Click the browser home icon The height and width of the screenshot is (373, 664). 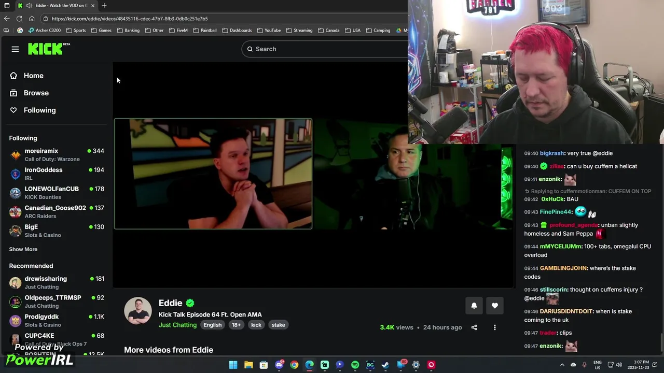[x=32, y=19]
